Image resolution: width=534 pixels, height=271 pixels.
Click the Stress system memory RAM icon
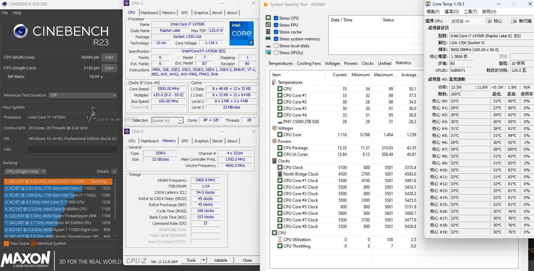point(268,39)
